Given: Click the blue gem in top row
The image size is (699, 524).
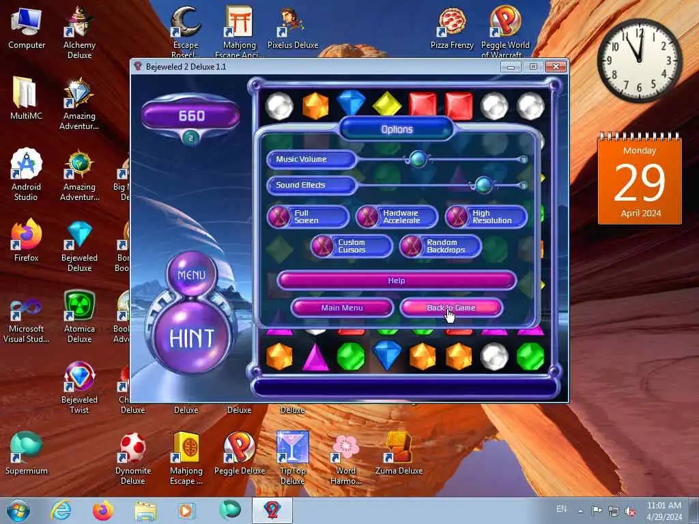Looking at the screenshot, I should 351,104.
